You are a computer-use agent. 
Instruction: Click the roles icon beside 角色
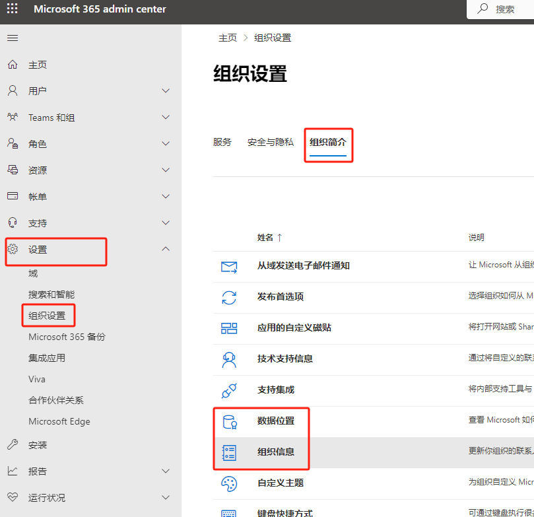[13, 143]
